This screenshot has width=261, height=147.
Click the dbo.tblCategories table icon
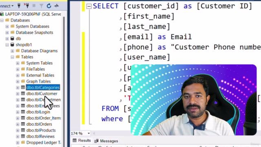23,87
